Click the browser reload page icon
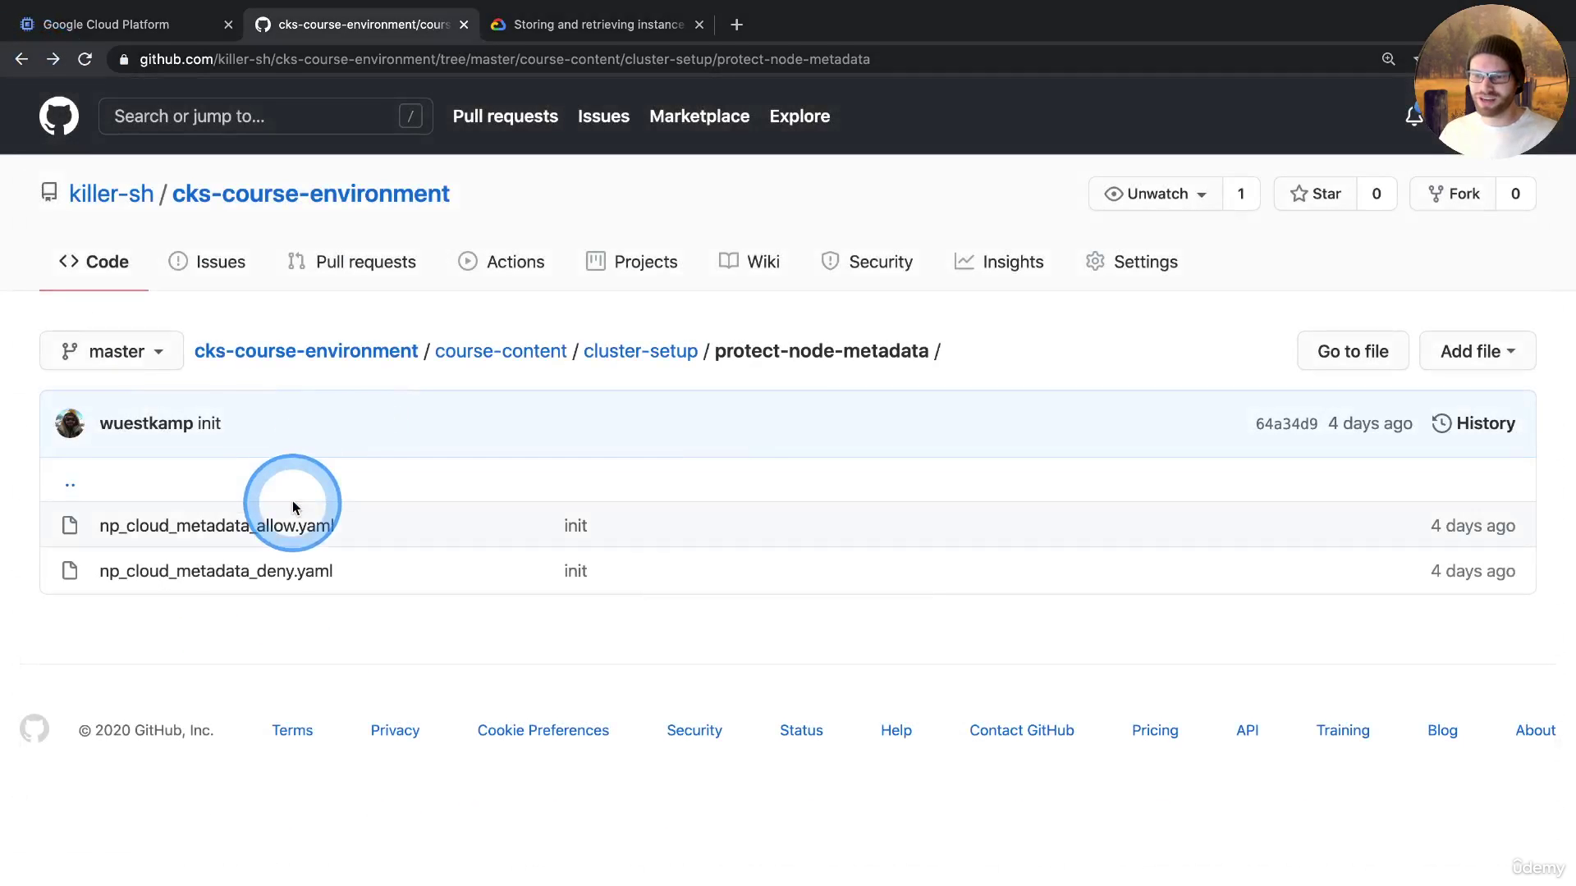This screenshot has width=1576, height=886. coord(85,59)
